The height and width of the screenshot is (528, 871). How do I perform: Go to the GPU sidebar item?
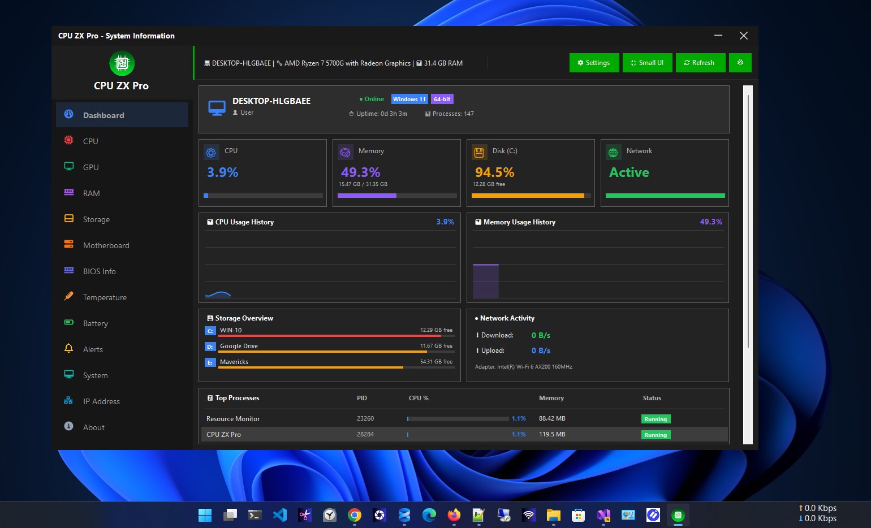click(x=122, y=167)
